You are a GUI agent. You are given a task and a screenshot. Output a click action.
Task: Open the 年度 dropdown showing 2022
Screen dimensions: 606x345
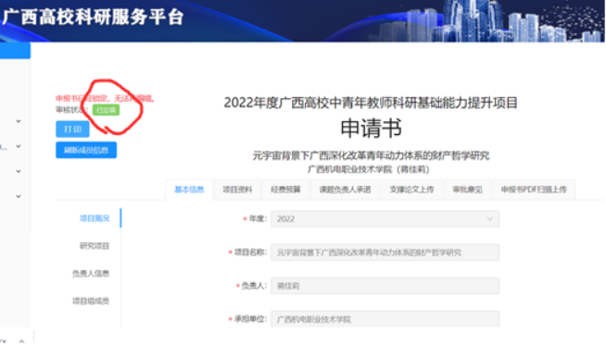coord(385,219)
